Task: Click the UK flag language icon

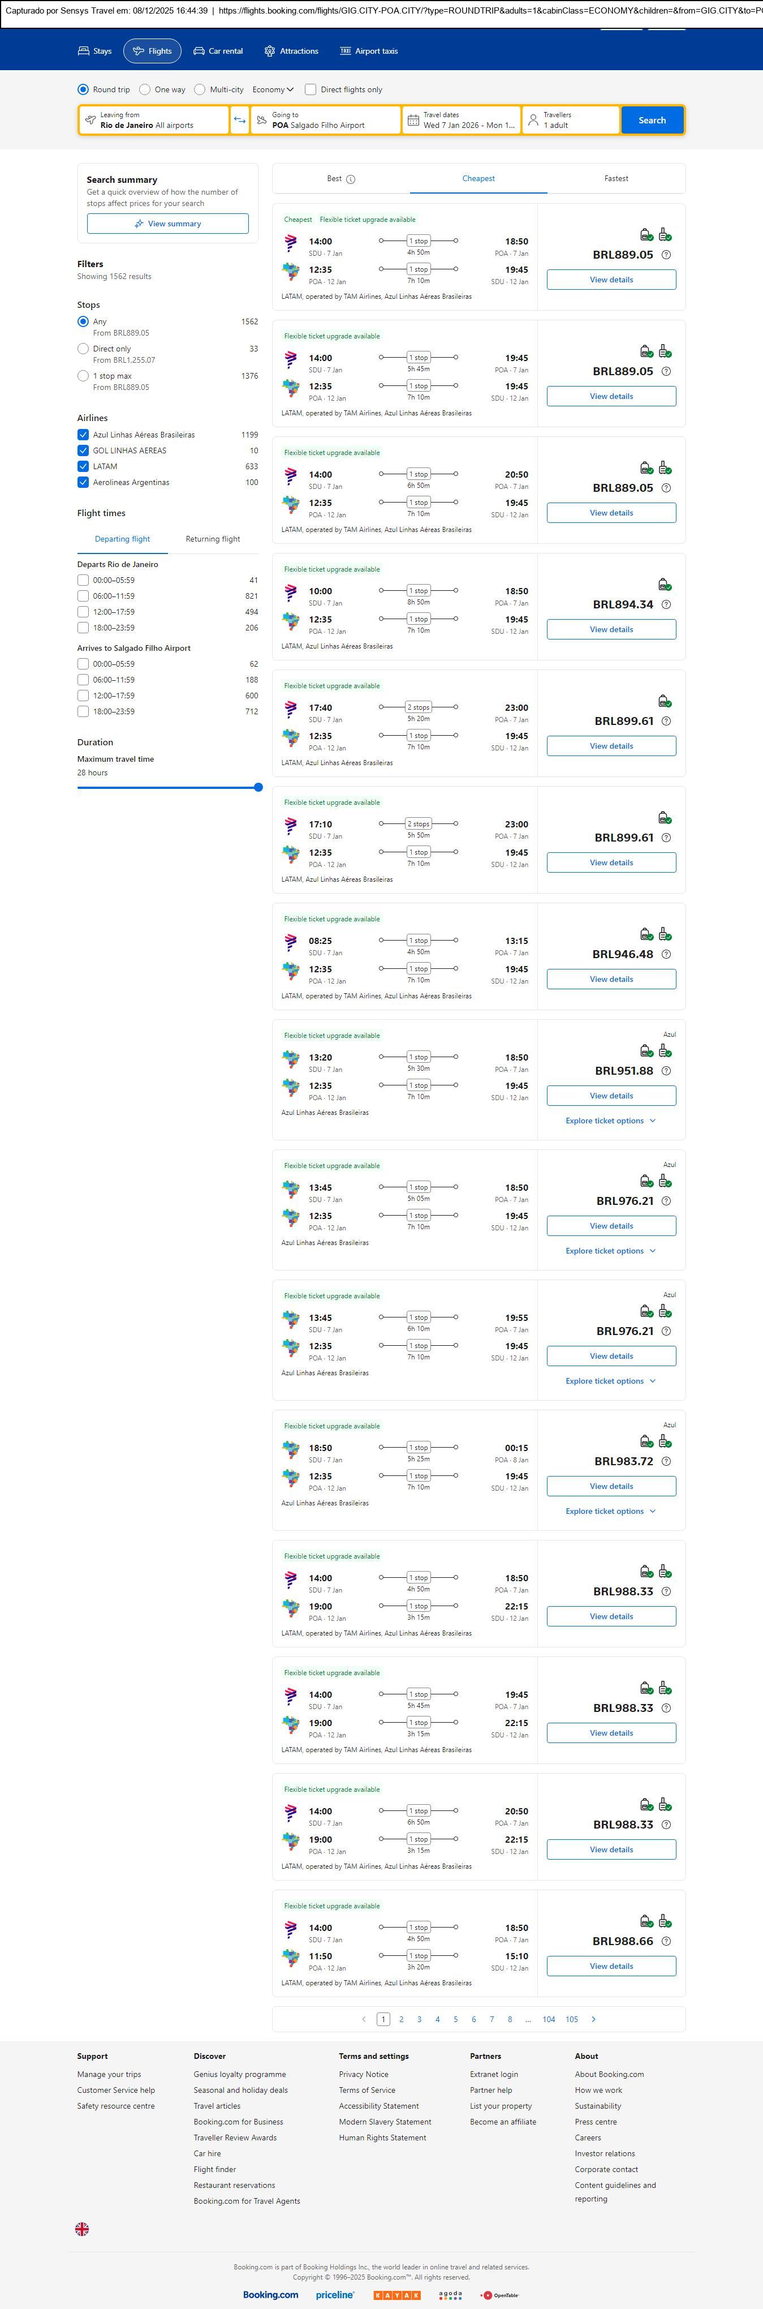Action: [x=81, y=2229]
